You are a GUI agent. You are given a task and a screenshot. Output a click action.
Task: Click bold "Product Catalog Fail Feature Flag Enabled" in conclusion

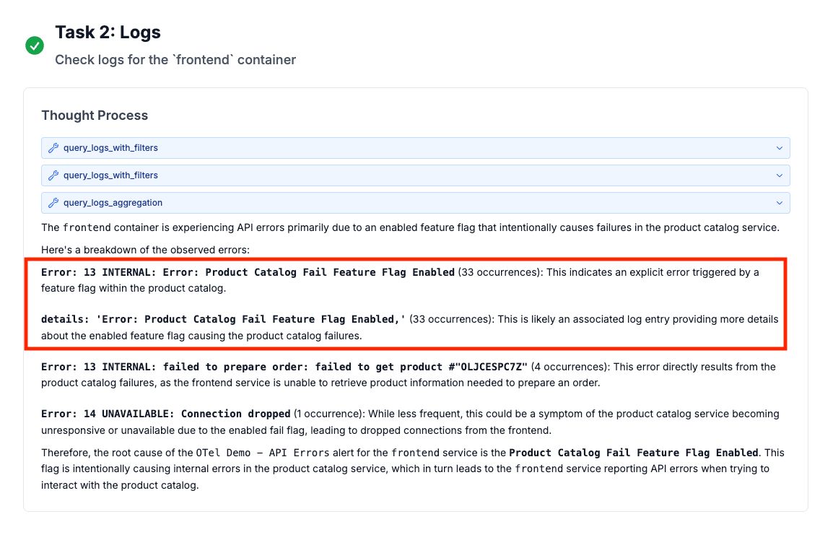tap(633, 453)
